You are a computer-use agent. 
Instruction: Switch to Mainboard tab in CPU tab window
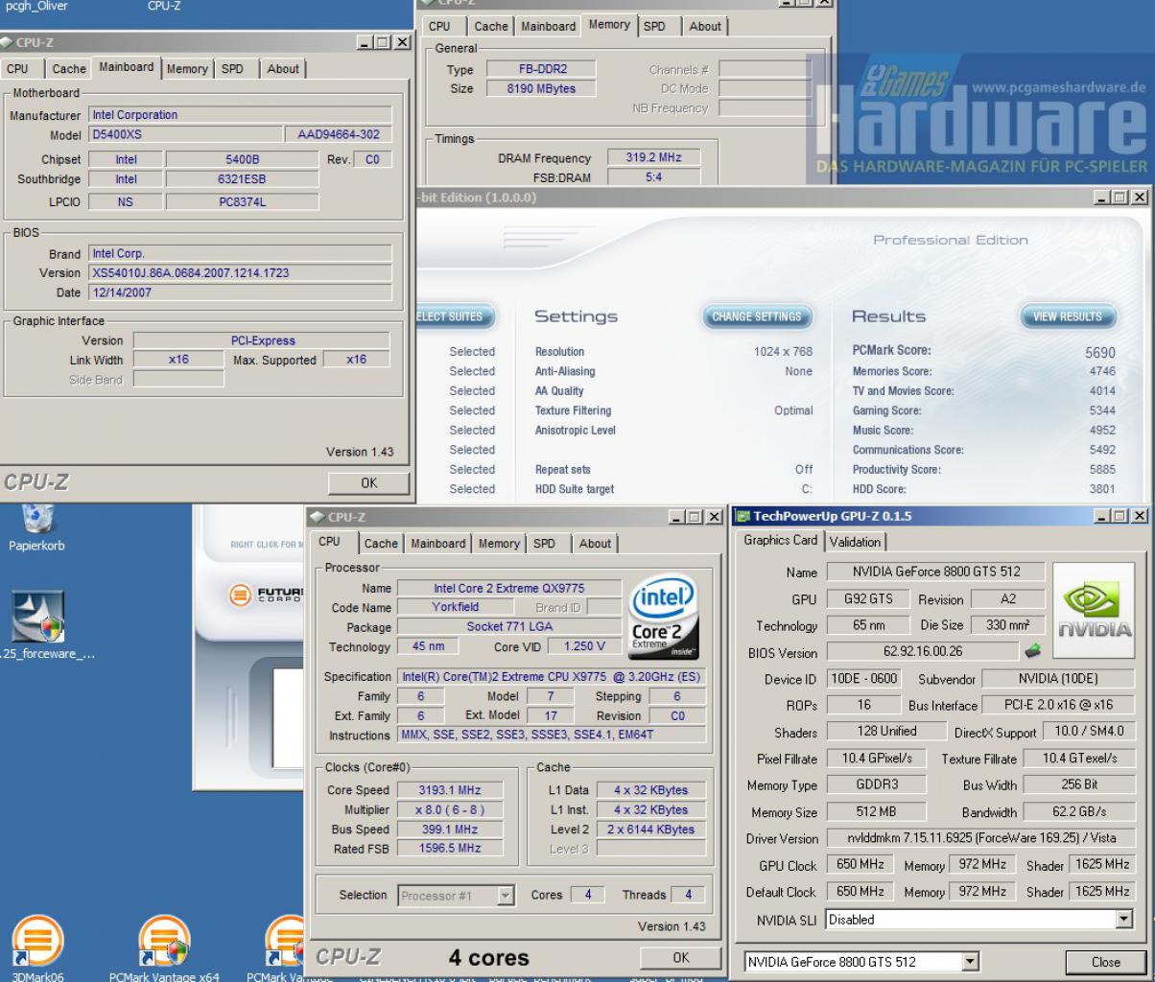pos(437,544)
